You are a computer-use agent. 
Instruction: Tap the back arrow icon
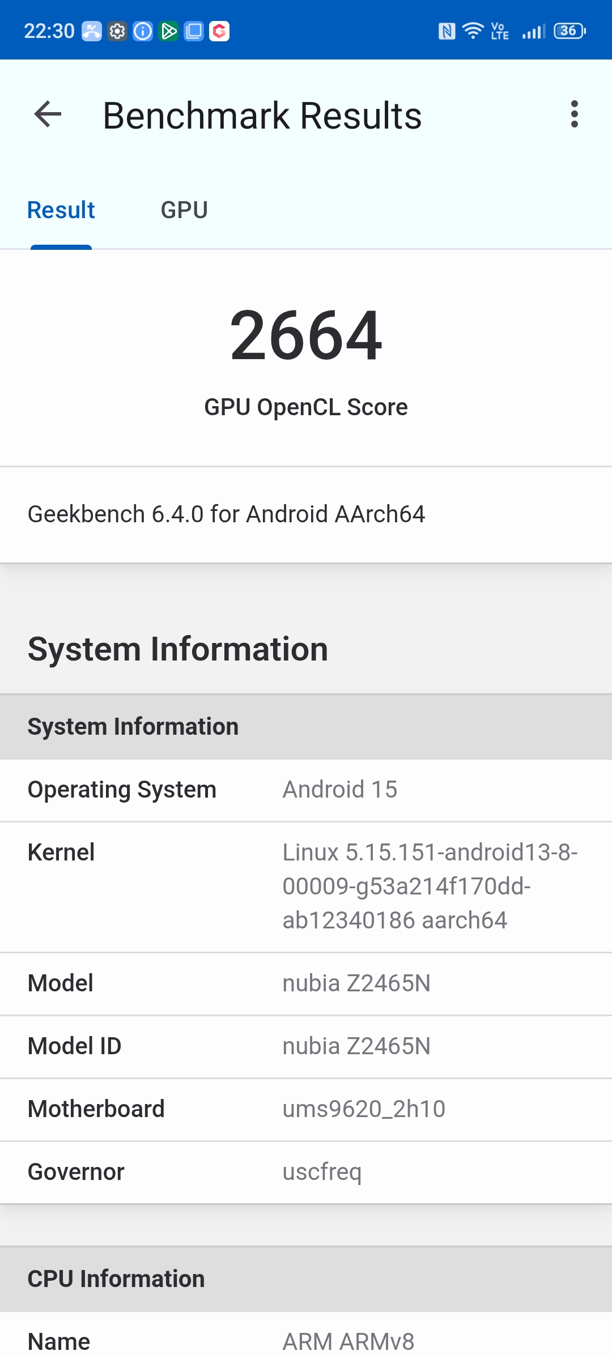pyautogui.click(x=48, y=115)
